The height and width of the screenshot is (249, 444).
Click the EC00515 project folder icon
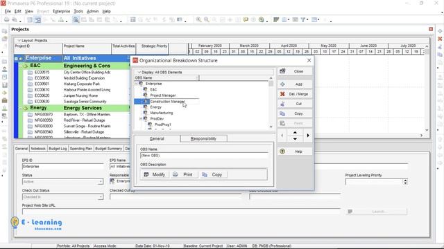tap(30, 72)
